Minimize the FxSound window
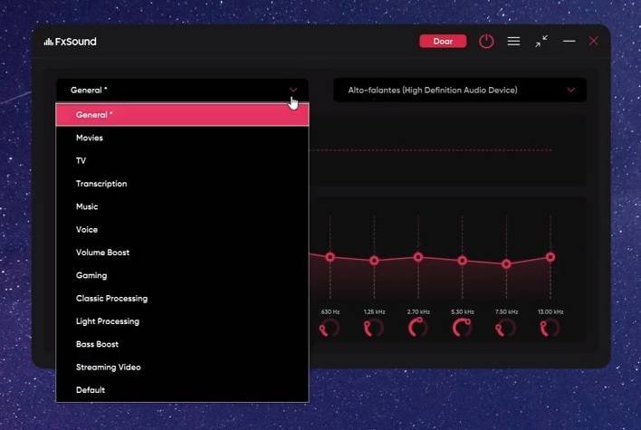The height and width of the screenshot is (430, 641). 569,41
